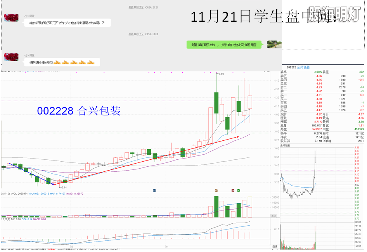This screenshot has height=252, width=367.
Task: Click the MACD indicator label
Action: pyautogui.click(x=40, y=219)
